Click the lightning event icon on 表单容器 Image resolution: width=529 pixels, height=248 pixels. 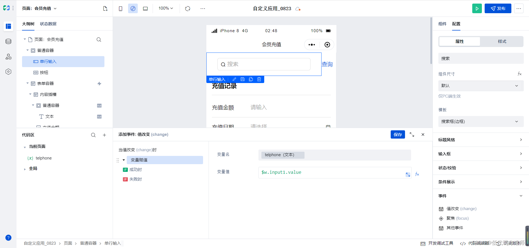click(x=99, y=84)
